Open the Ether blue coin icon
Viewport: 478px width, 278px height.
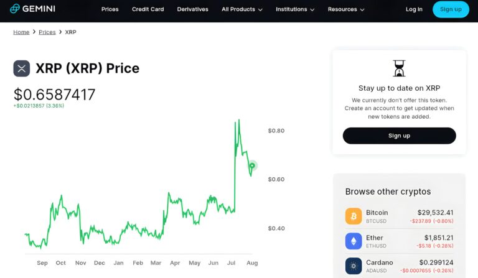(354, 241)
